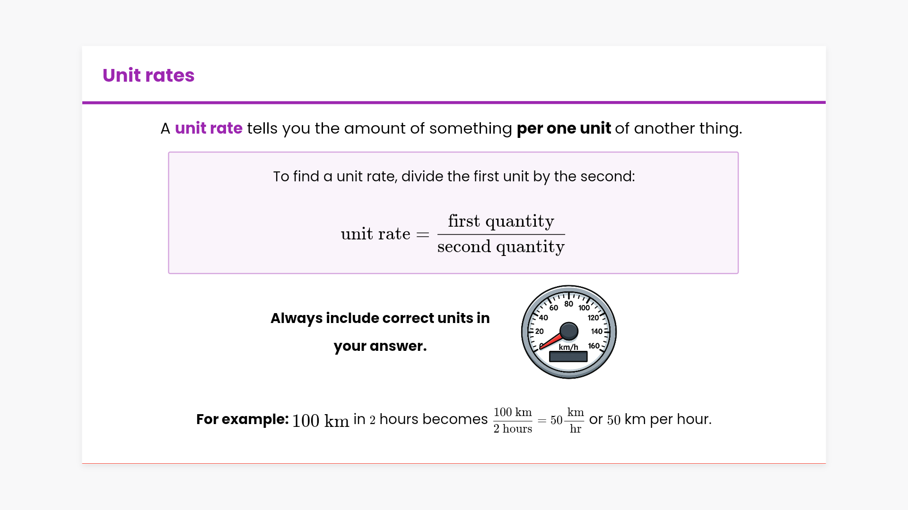Click the "Unit rates" slide heading
The height and width of the screenshot is (510, 908).
click(x=148, y=76)
